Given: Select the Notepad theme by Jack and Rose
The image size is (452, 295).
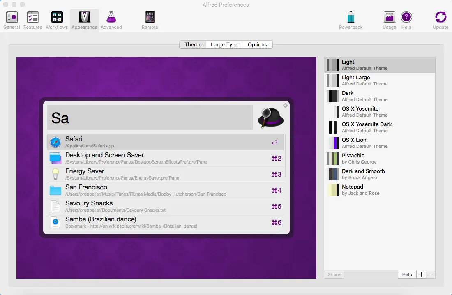Looking at the screenshot, I should coord(380,189).
